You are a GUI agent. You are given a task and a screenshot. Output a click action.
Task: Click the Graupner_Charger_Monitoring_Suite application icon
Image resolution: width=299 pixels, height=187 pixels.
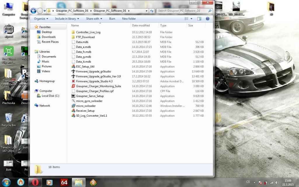click(73, 86)
